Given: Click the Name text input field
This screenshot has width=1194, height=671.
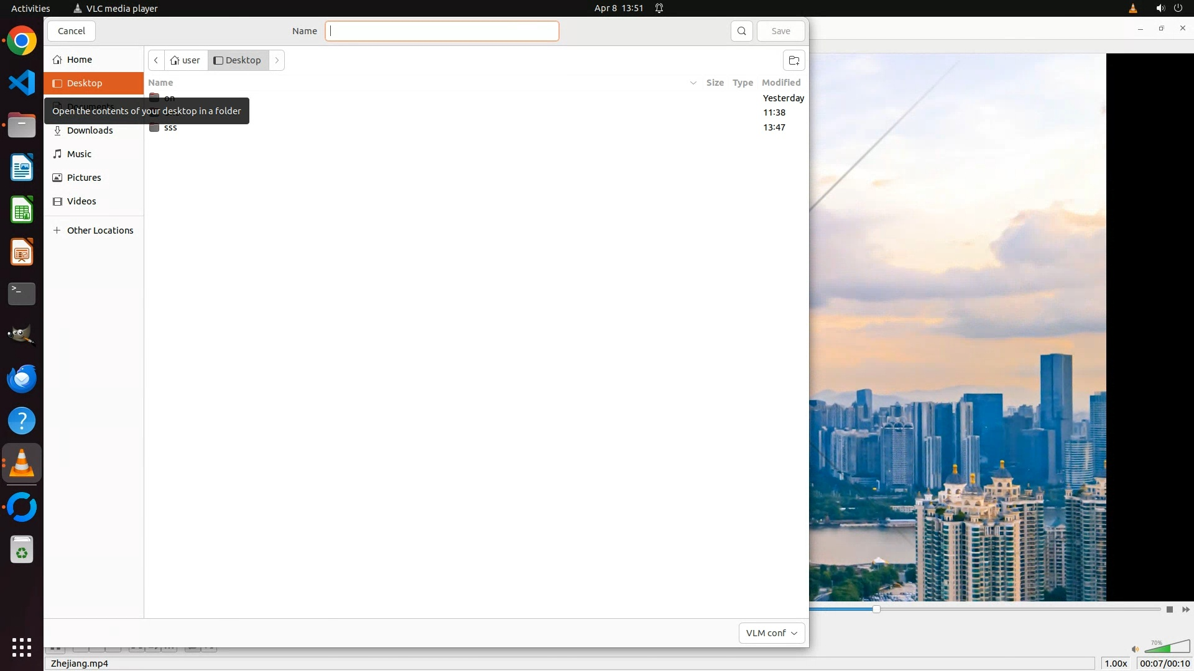Looking at the screenshot, I should pos(442,31).
